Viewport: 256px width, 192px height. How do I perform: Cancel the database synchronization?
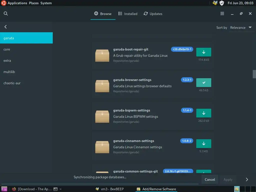(x=210, y=179)
